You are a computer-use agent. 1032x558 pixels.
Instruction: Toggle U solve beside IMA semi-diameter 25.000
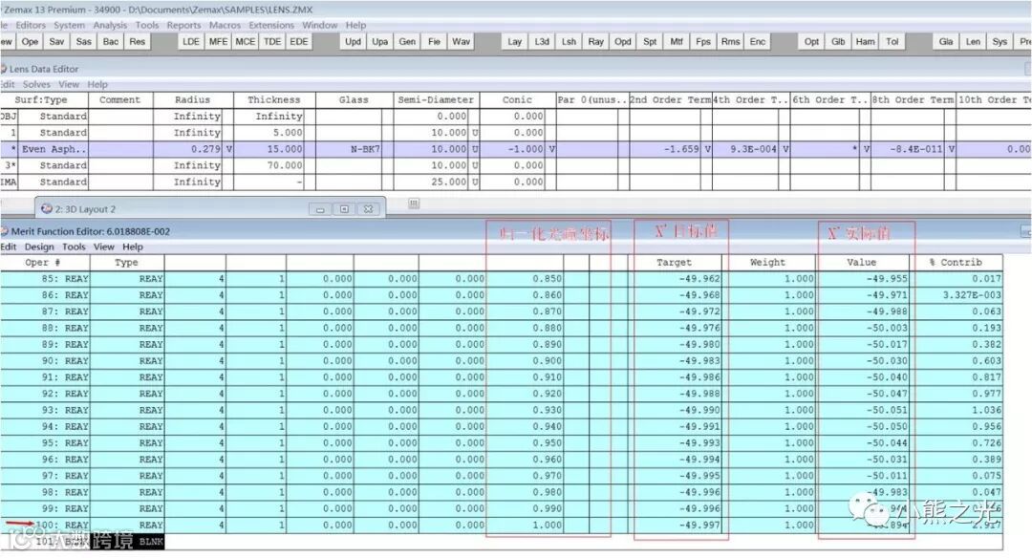pyautogui.click(x=475, y=182)
